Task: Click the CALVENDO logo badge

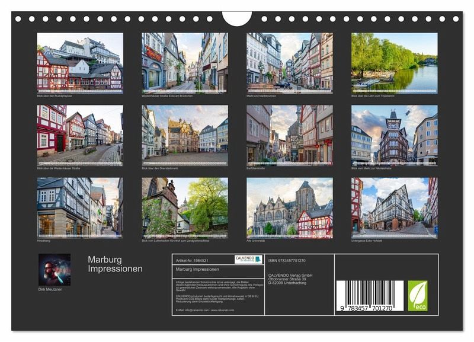Action: pyautogui.click(x=248, y=259)
